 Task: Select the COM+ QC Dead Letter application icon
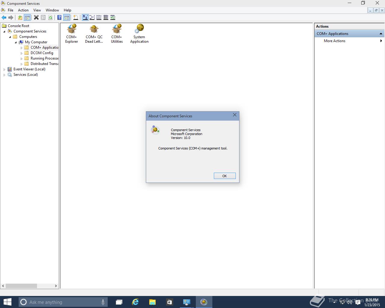pos(94,34)
